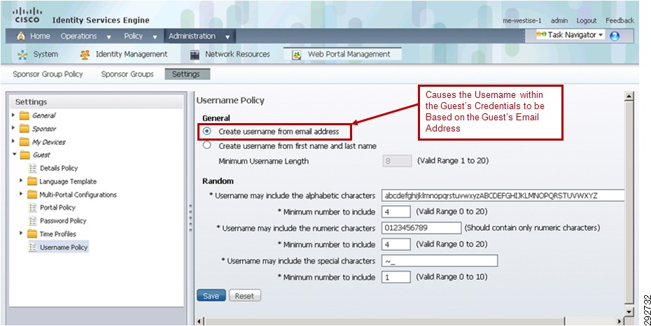
Task: Open the Operations menu
Action: point(78,36)
